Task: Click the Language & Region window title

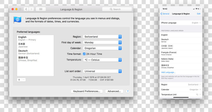Action: (x=71, y=9)
